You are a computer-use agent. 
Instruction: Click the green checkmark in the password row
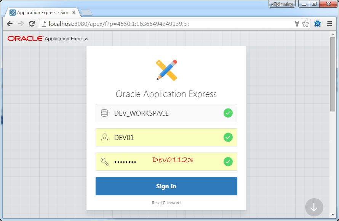coord(228,162)
